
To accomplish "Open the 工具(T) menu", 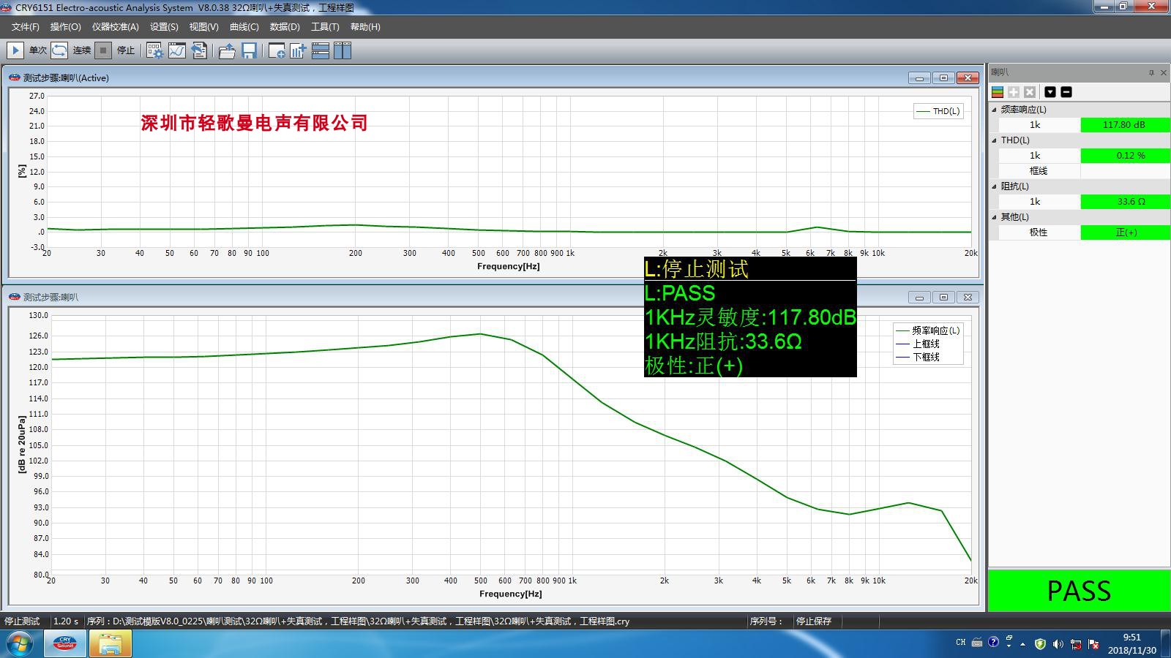I will click(x=325, y=27).
